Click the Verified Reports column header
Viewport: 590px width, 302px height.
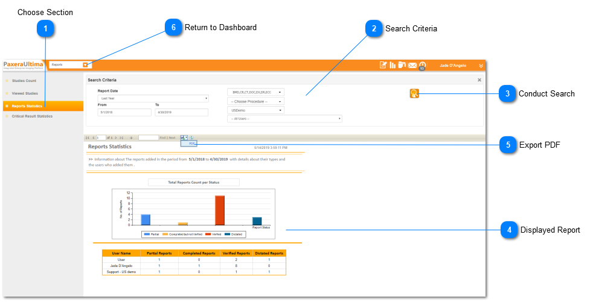pos(236,254)
